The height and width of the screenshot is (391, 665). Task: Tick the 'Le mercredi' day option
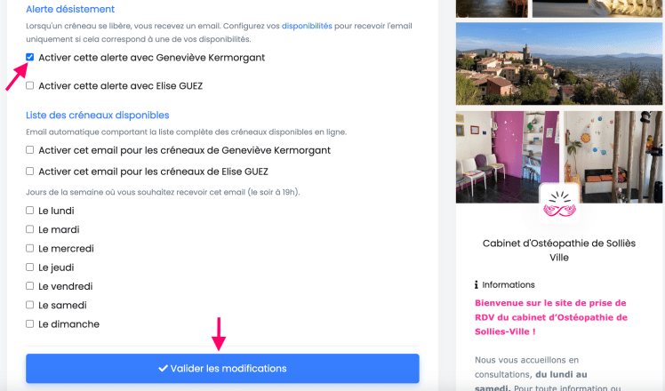click(x=30, y=249)
